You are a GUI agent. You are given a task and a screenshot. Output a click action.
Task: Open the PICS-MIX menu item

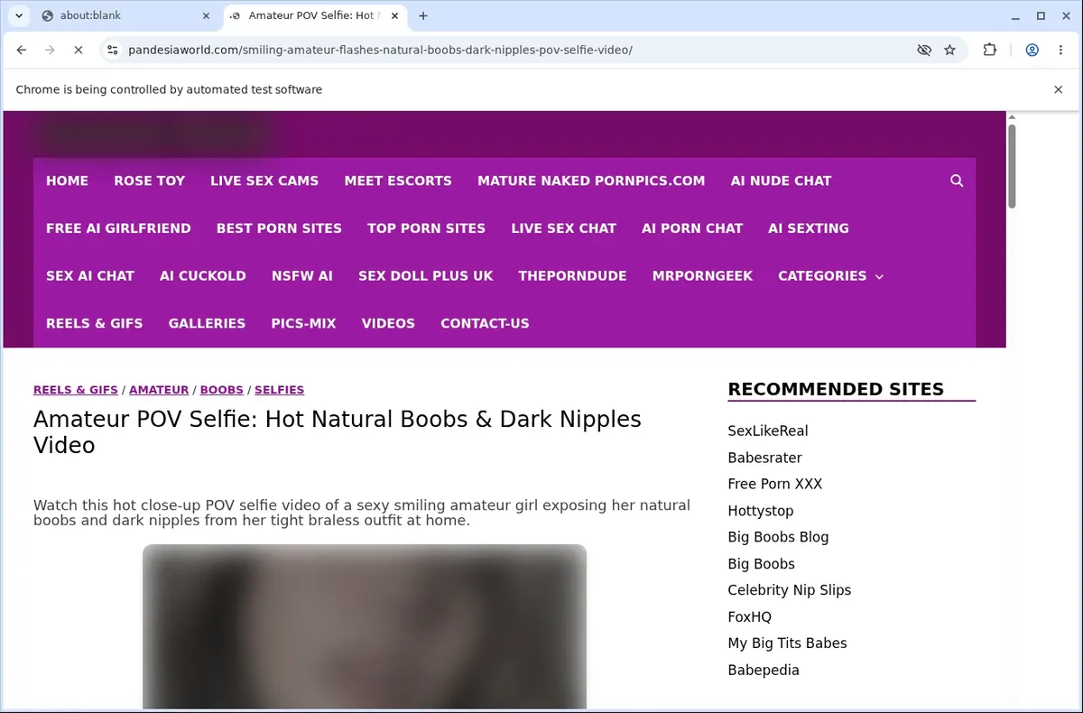303,323
